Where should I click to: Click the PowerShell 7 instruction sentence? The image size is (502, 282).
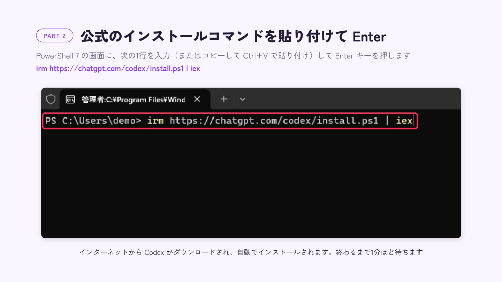pos(223,56)
